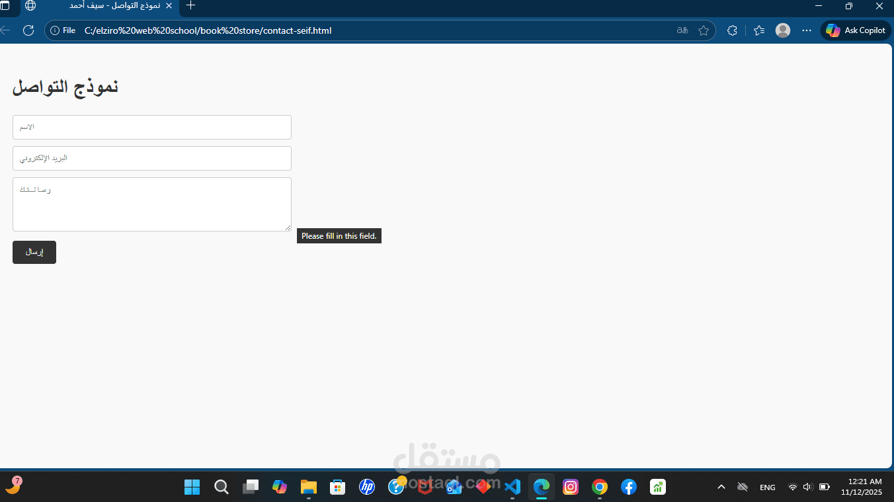Image resolution: width=894 pixels, height=502 pixels.
Task: Close the نموذج التواصل tab
Action: (x=169, y=6)
